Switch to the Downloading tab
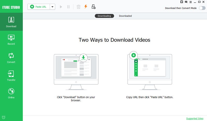Viewport: 207px width, 121px height. 104,16
